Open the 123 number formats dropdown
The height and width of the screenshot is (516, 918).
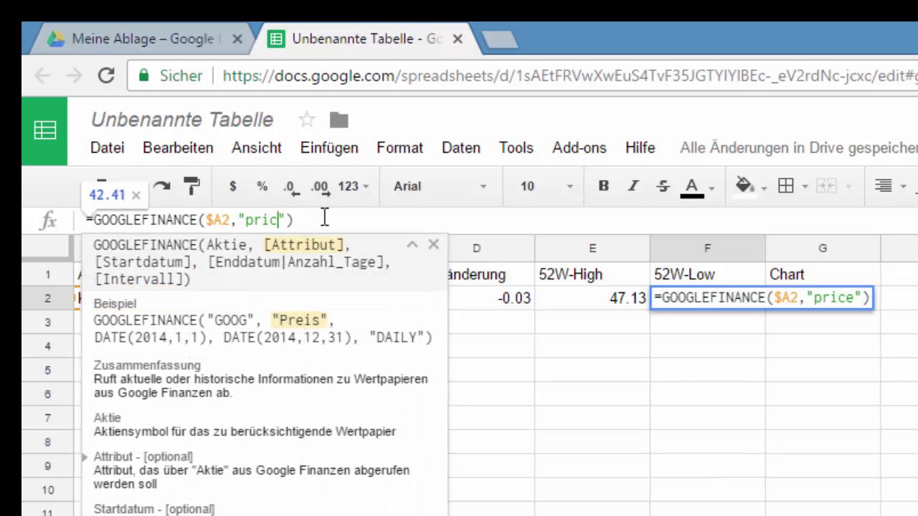(x=353, y=186)
